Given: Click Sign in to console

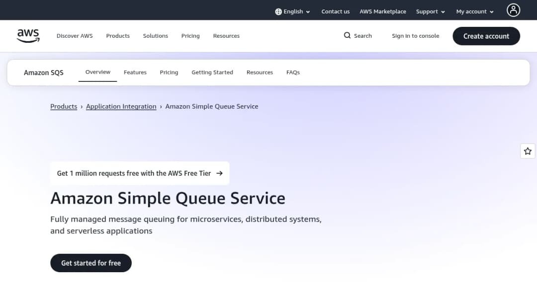Looking at the screenshot, I should 415,36.
